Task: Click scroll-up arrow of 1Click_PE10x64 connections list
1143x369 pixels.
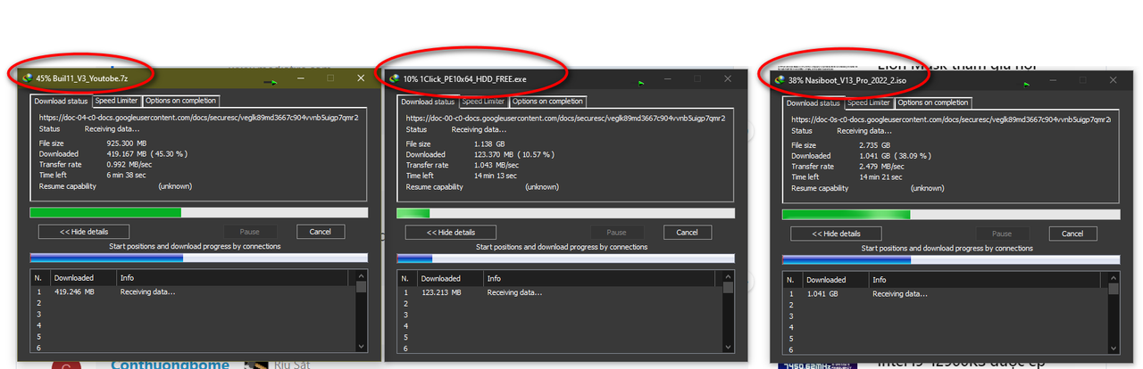Action: [x=729, y=279]
